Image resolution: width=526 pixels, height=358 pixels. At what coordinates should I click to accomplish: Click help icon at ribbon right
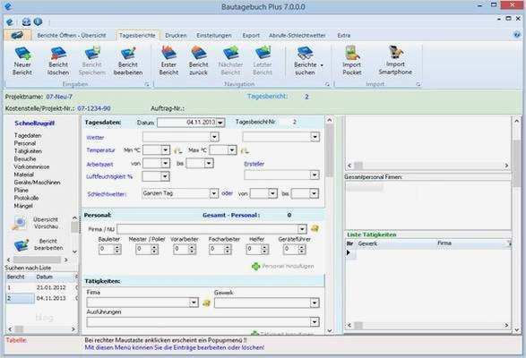517,35
